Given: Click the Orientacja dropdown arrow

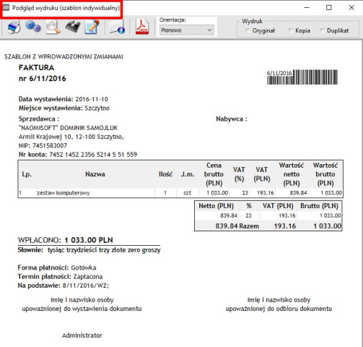Looking at the screenshot, I should click(x=209, y=30).
